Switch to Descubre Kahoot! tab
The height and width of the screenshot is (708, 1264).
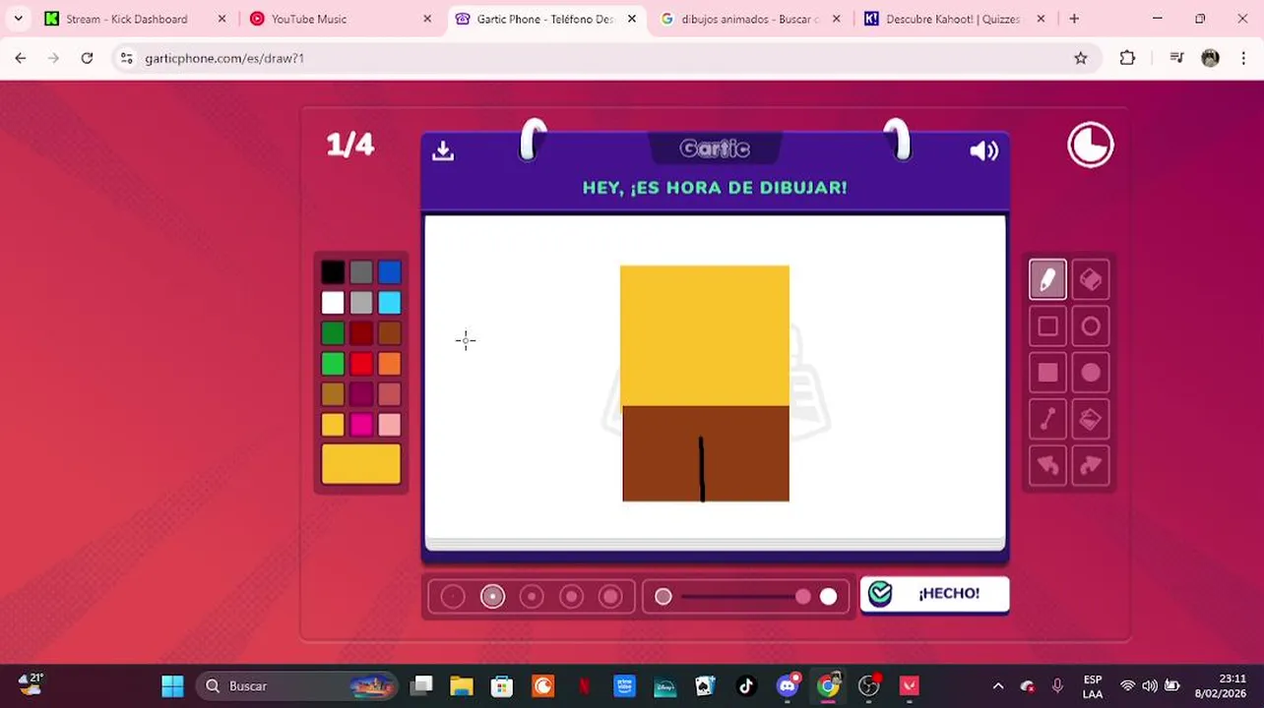click(955, 19)
